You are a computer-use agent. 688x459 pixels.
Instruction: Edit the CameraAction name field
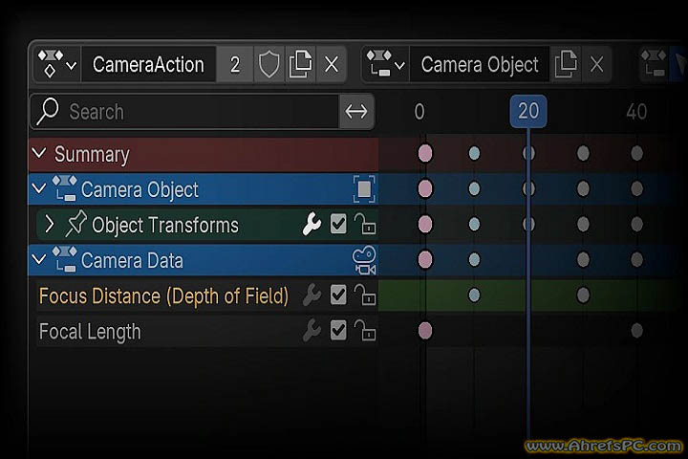148,65
